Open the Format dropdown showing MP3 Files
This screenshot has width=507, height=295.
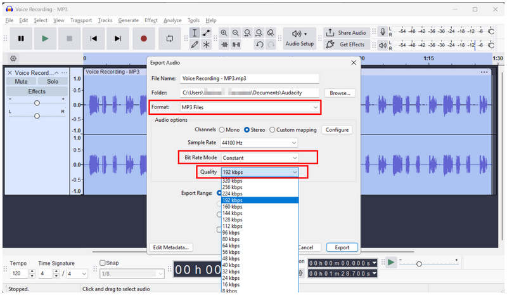250,107
